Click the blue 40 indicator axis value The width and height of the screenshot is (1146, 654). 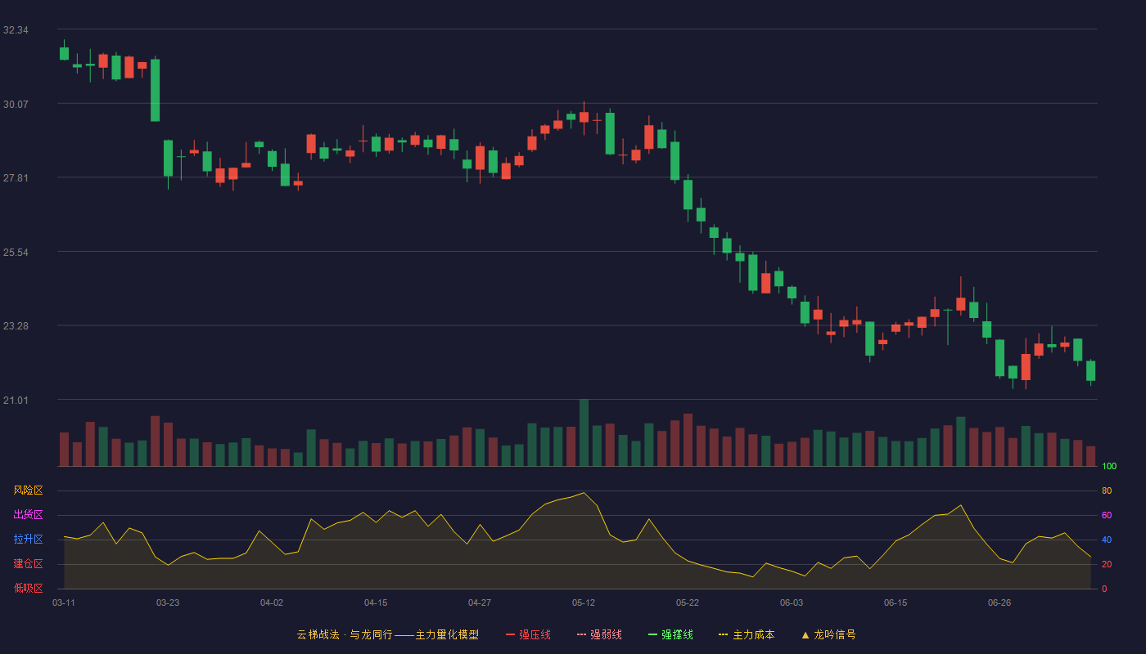point(1107,540)
